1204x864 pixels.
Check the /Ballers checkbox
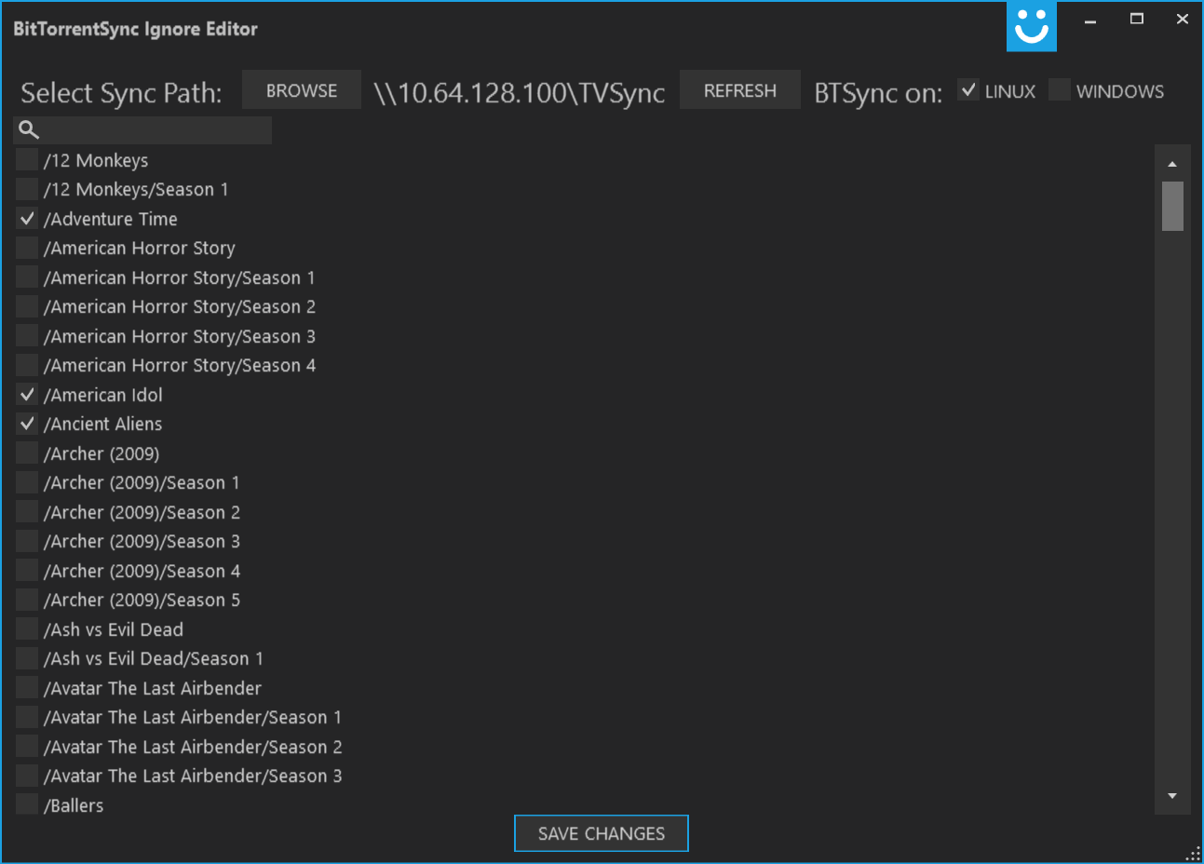[x=27, y=804]
